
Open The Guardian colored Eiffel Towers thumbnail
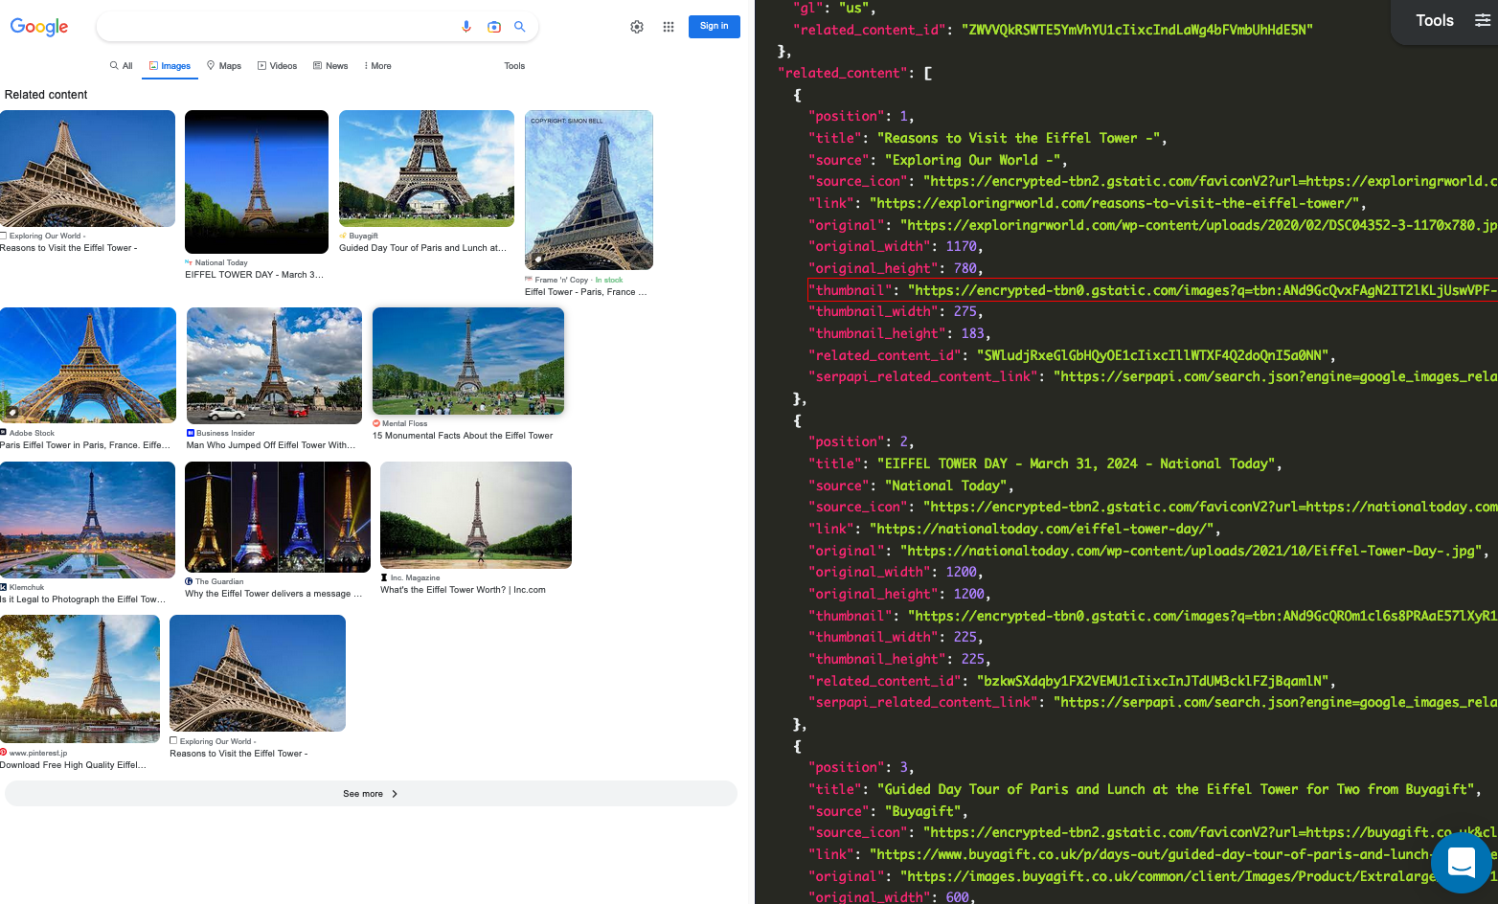click(278, 517)
